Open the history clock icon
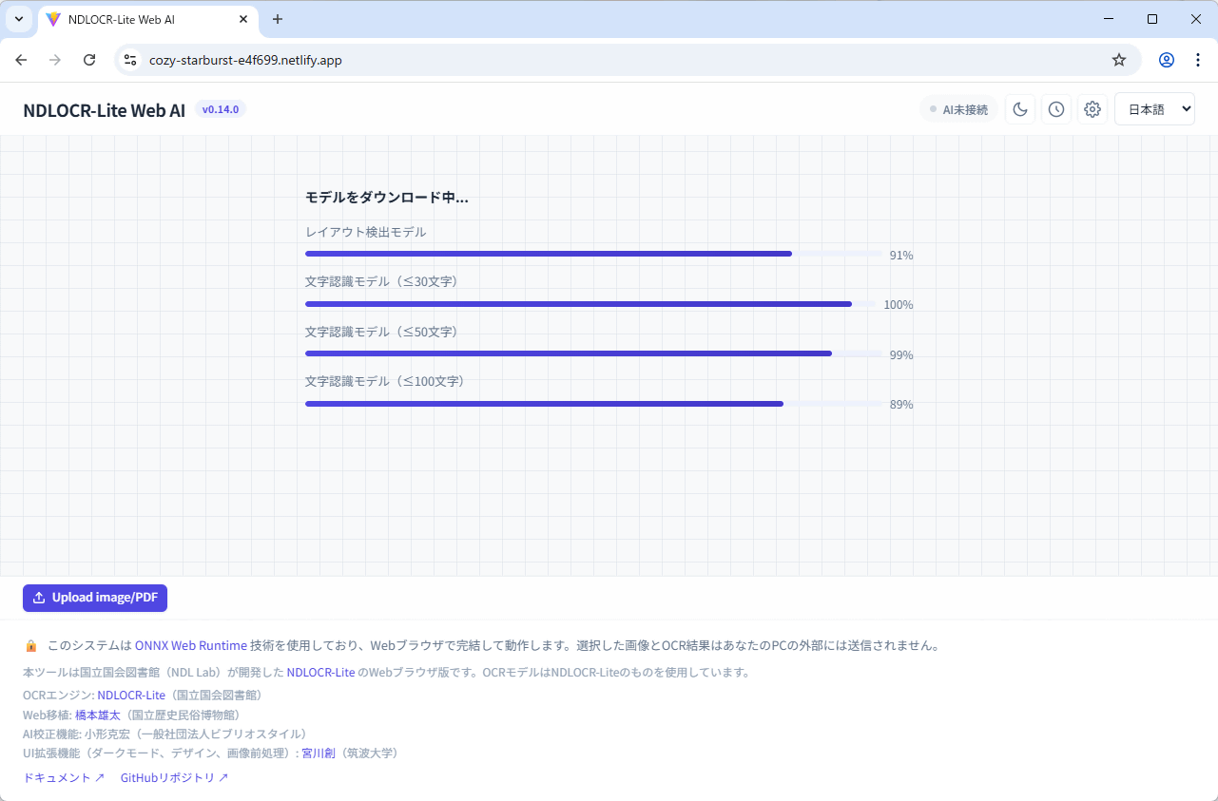 pyautogui.click(x=1056, y=109)
